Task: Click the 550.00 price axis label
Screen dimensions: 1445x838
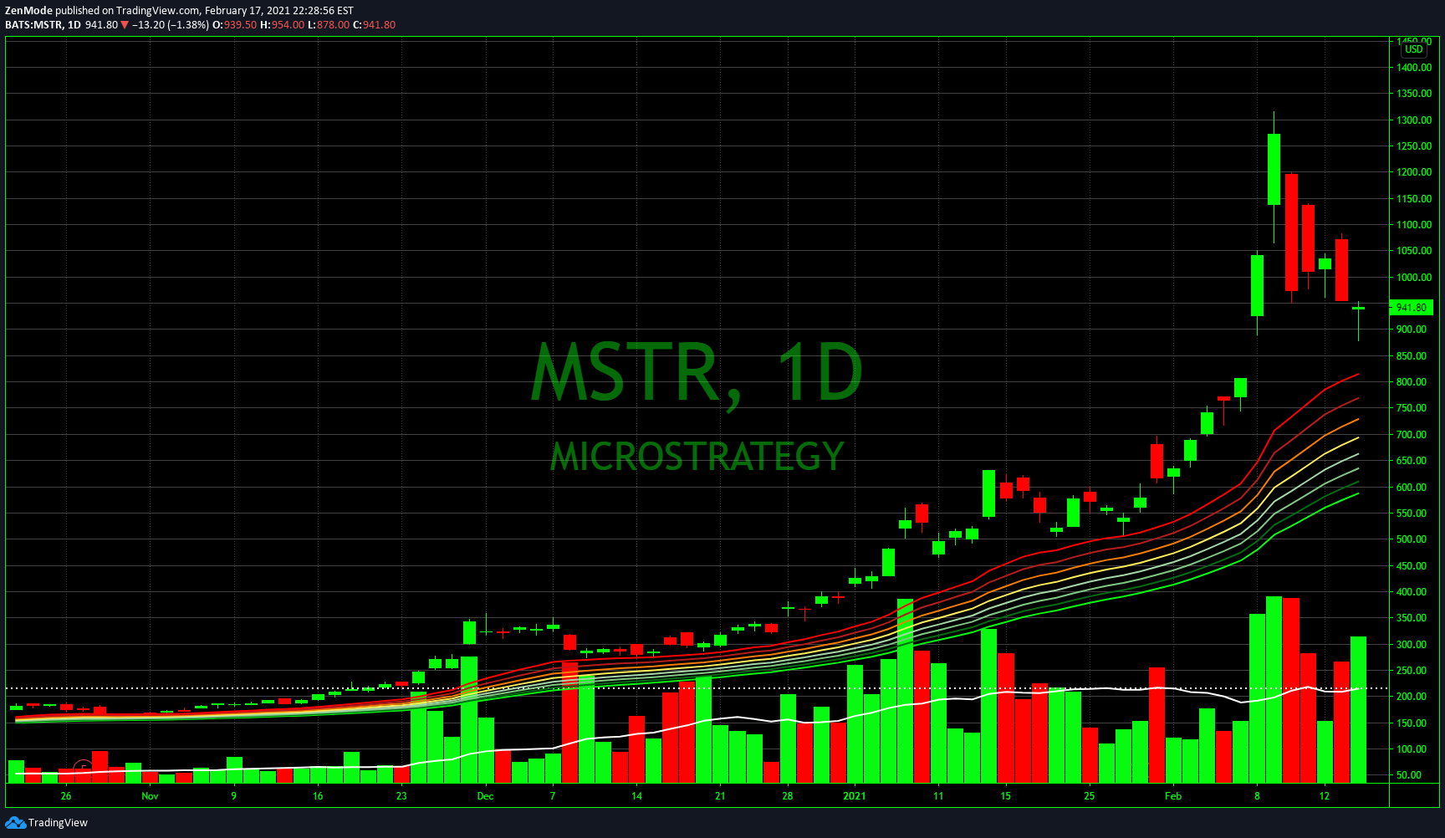Action: (x=1412, y=514)
